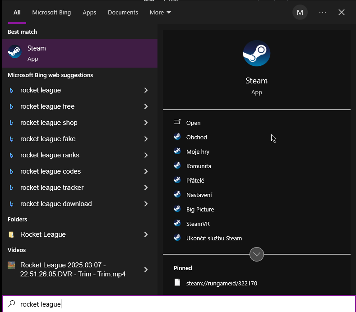Open the three-dot options menu
Viewport: 356px width, 312px height.
pos(323,12)
